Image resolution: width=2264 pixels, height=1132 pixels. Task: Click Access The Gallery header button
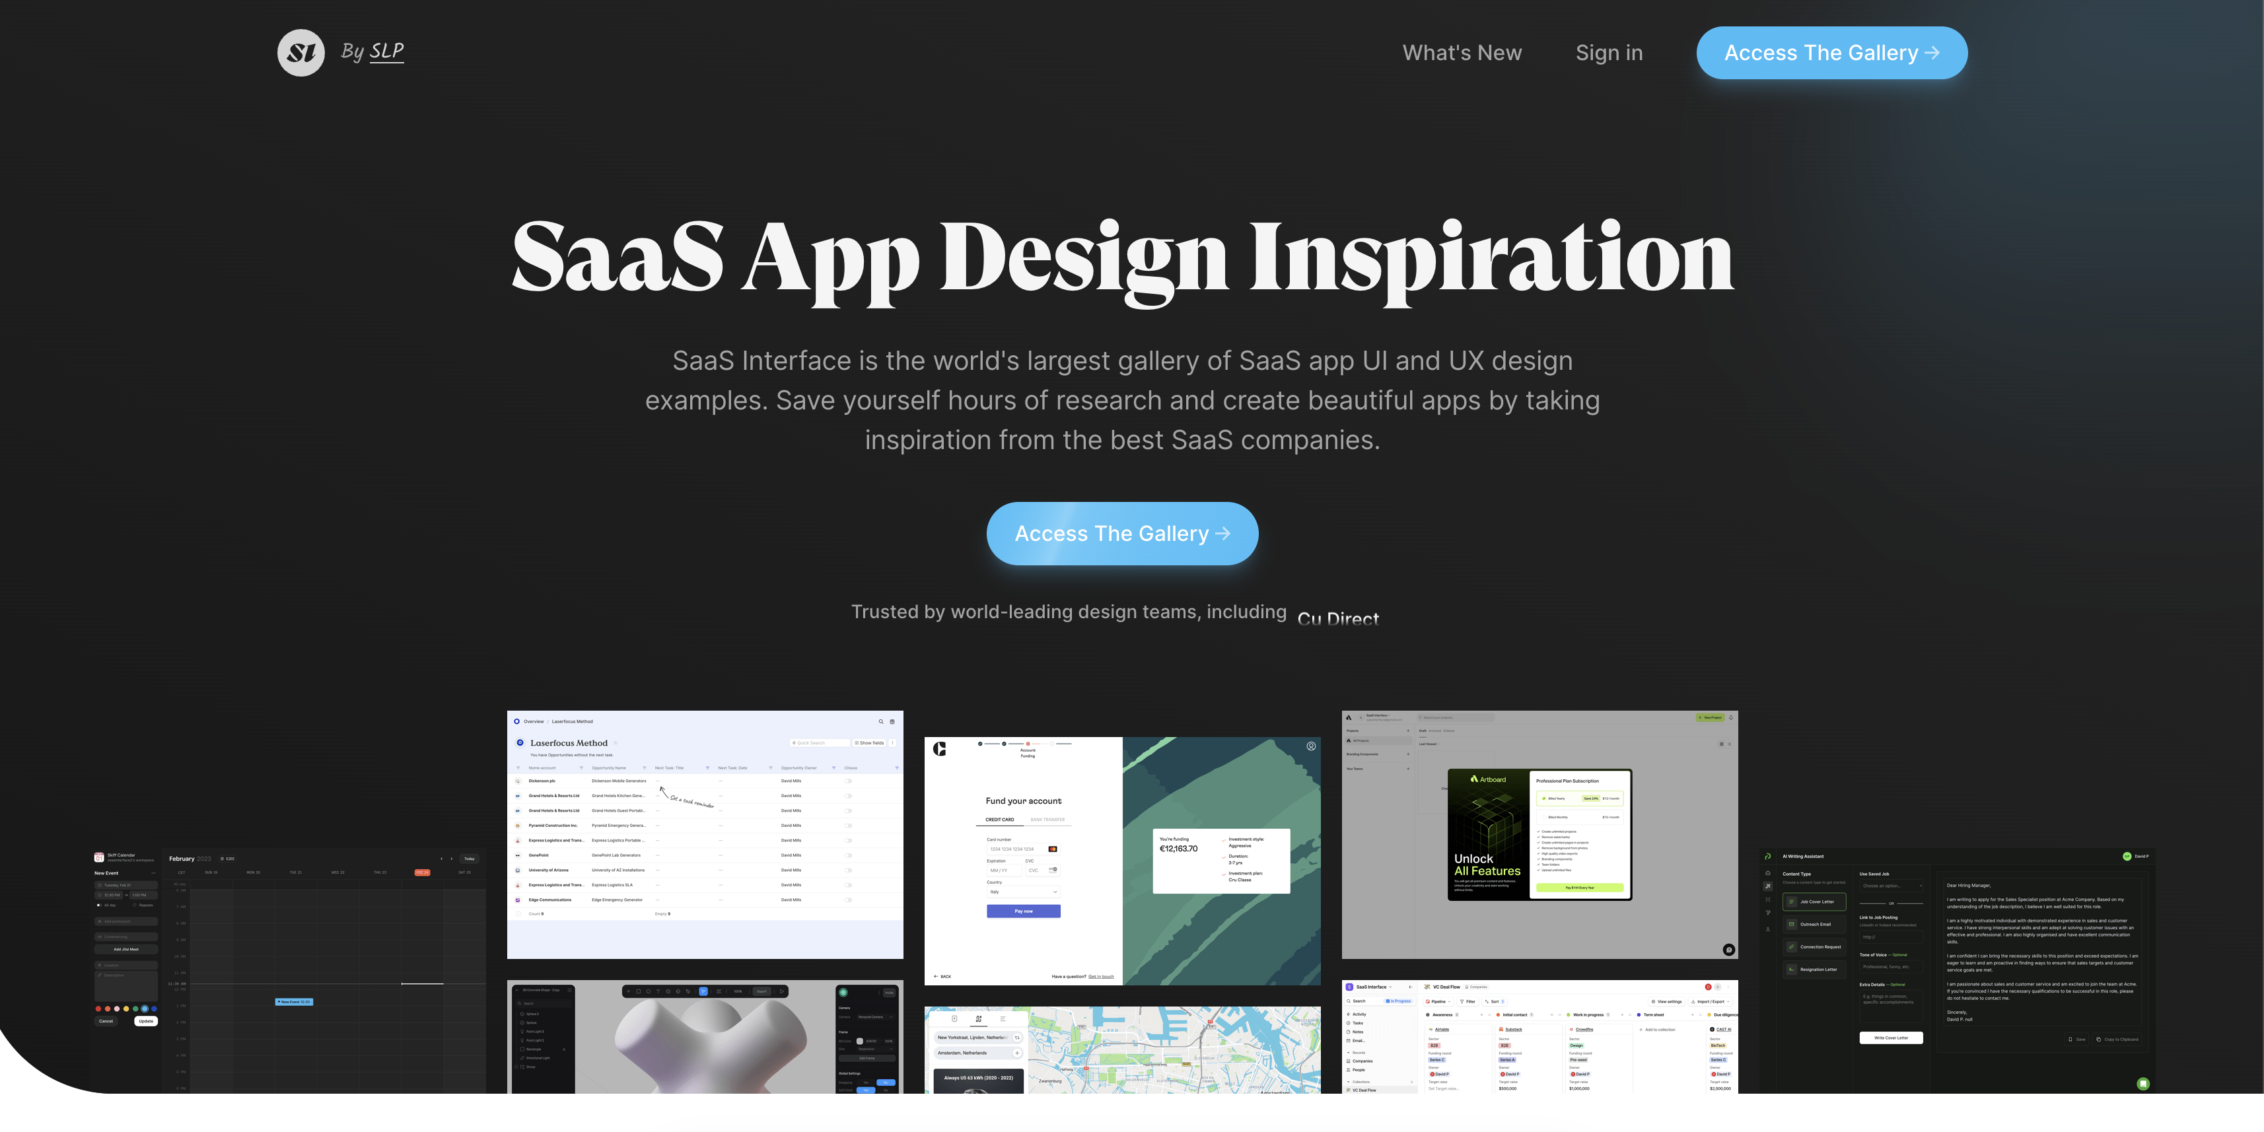click(x=1832, y=52)
